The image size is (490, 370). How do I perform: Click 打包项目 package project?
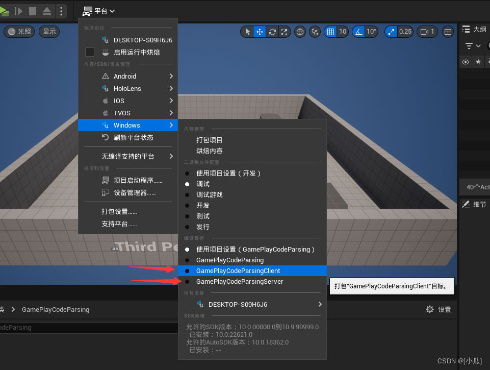pyautogui.click(x=252, y=140)
